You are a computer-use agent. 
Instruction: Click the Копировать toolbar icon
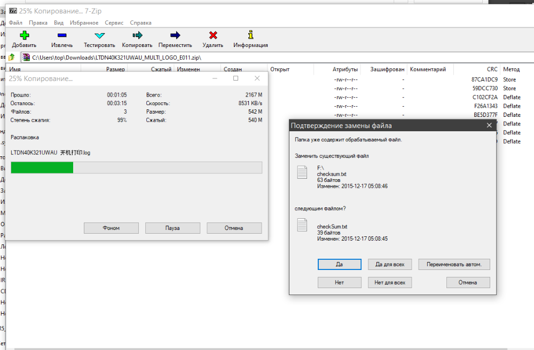pyautogui.click(x=137, y=35)
